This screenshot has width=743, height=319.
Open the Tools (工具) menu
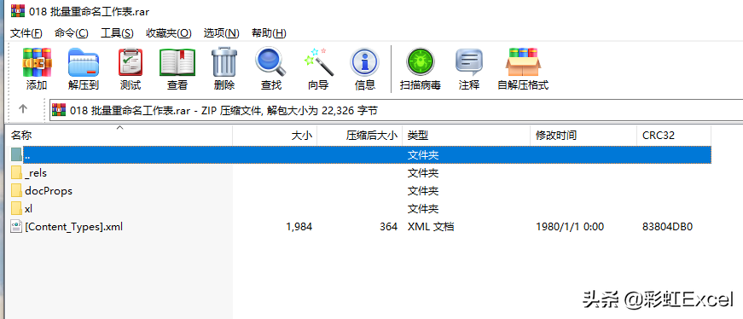pyautogui.click(x=117, y=33)
